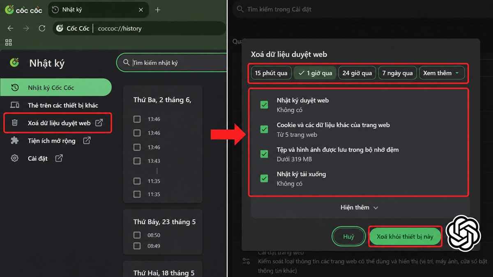Screen dimensions: 493x277
Task: Toggle Cookie và các dữ liệu khác checkbox
Action: [x=264, y=129]
